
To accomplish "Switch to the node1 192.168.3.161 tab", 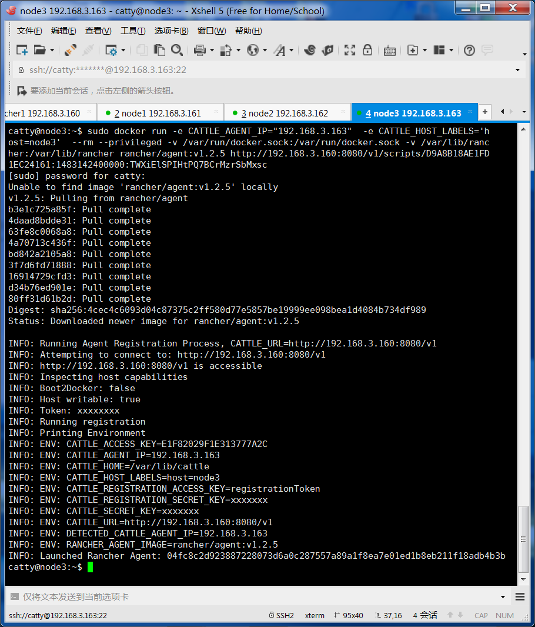I will 160,113.
